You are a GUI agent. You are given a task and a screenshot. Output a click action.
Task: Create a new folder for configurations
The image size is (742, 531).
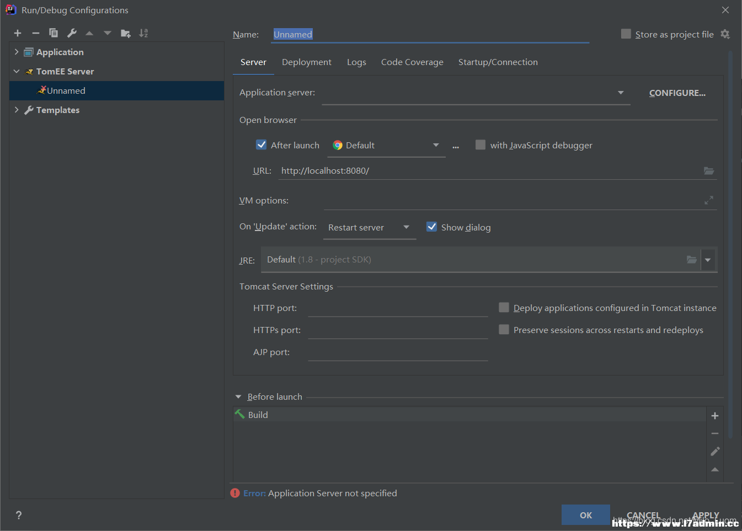tap(126, 33)
